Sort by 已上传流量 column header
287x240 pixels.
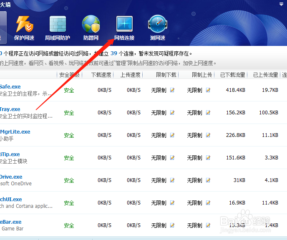click(265, 75)
